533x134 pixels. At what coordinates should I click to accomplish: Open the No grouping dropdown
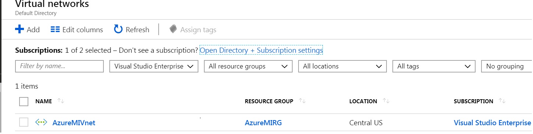coord(507,66)
